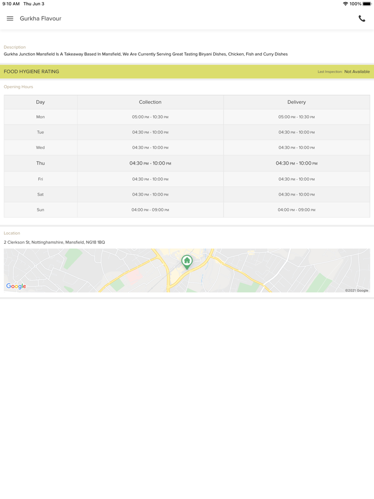
Task: Click Tuesday's Delivery hours cell
Action: [x=297, y=132]
